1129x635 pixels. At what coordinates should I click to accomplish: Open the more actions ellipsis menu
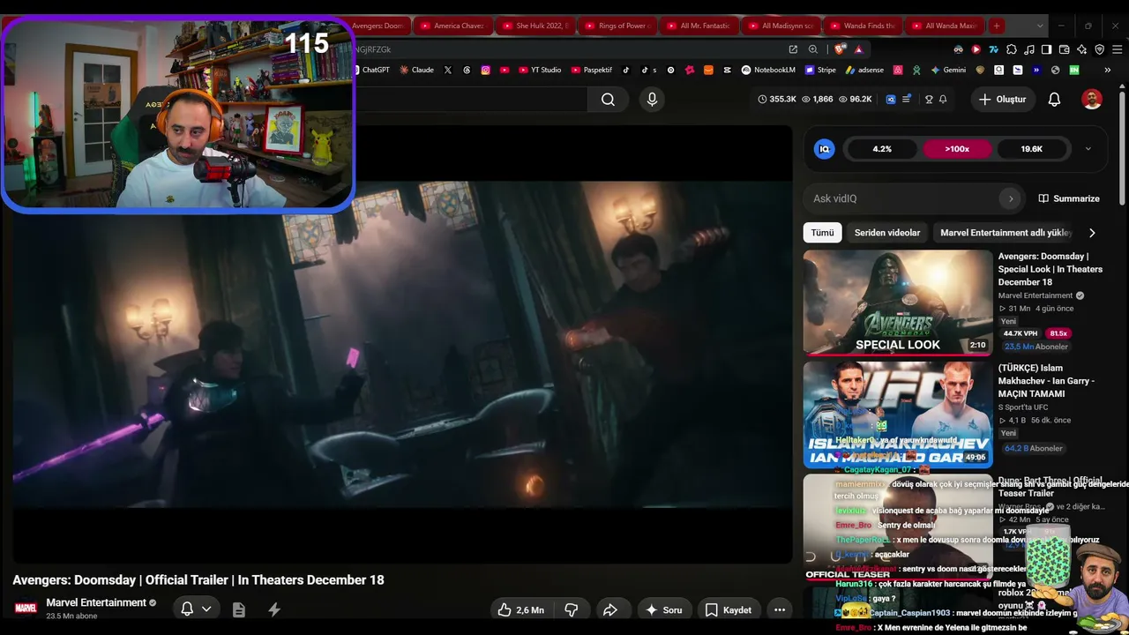tap(780, 609)
